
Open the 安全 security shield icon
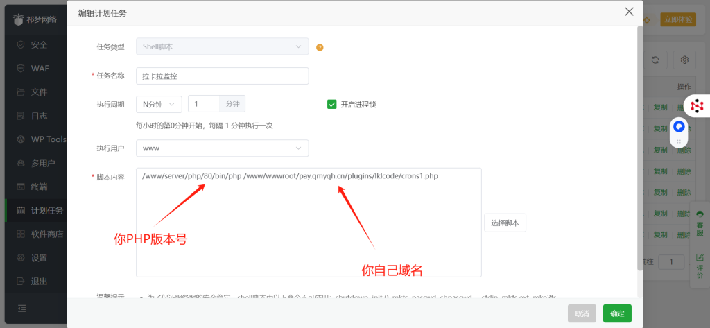coord(20,45)
